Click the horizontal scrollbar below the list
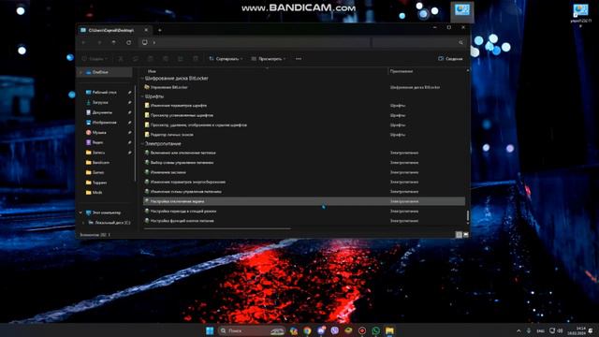The width and height of the screenshot is (599, 337). pyautogui.click(x=218, y=228)
